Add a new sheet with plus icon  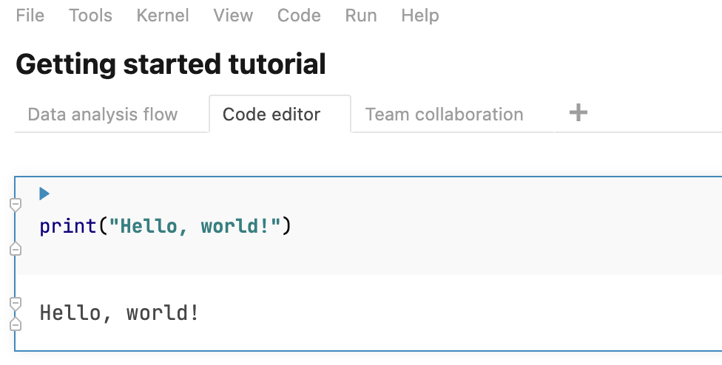578,113
